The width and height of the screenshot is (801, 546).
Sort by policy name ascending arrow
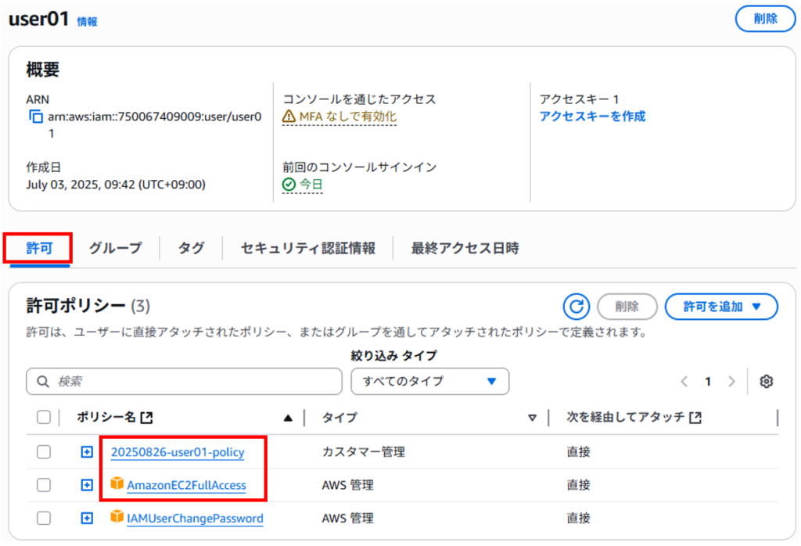pos(288,418)
